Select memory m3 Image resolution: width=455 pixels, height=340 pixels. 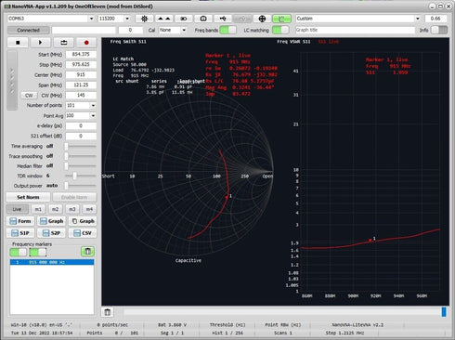pyautogui.click(x=72, y=209)
